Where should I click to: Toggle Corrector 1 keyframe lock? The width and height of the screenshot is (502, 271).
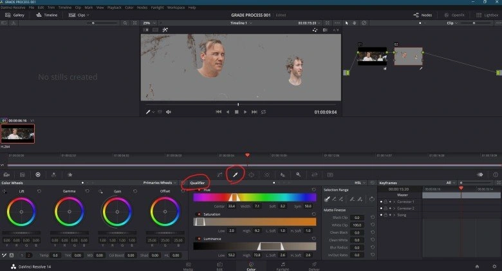[386, 202]
